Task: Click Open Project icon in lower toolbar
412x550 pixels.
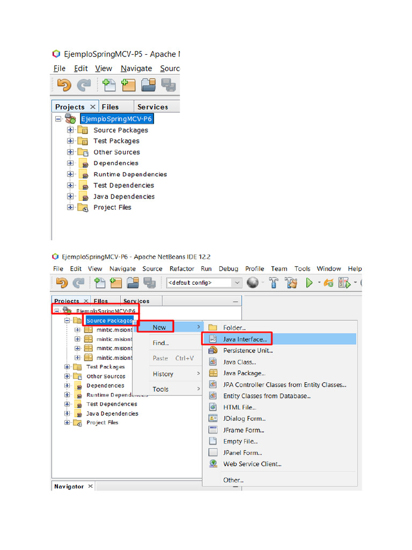Action: tap(133, 283)
